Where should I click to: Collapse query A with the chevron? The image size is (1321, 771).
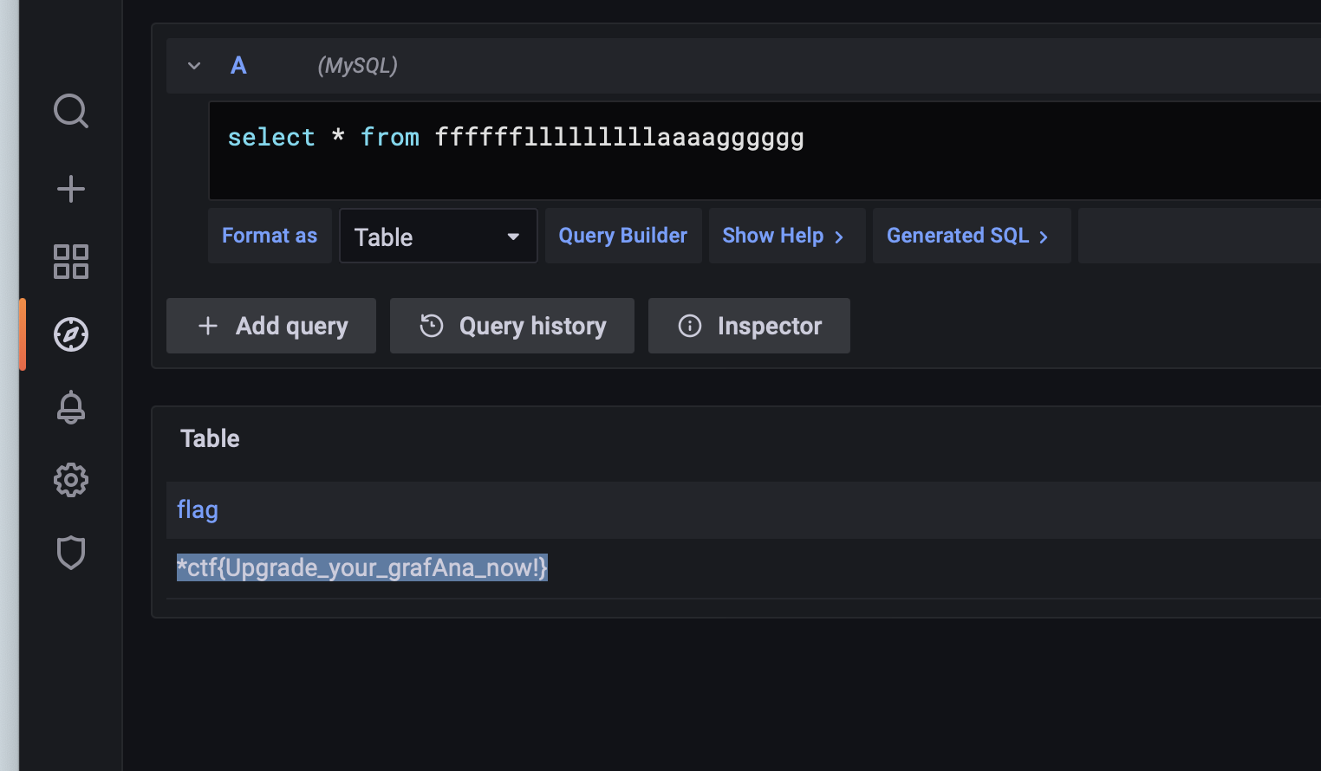click(x=194, y=65)
